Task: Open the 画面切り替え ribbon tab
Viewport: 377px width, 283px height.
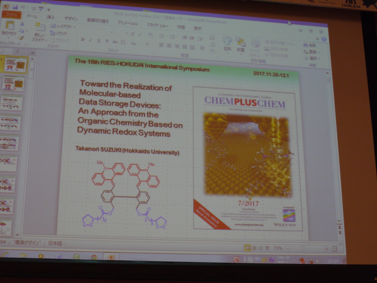Action: pos(98,21)
